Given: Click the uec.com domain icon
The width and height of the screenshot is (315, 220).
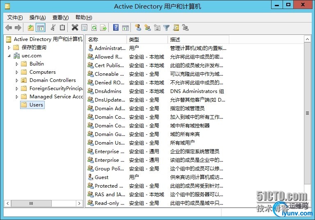Looking at the screenshot, I should point(16,56).
